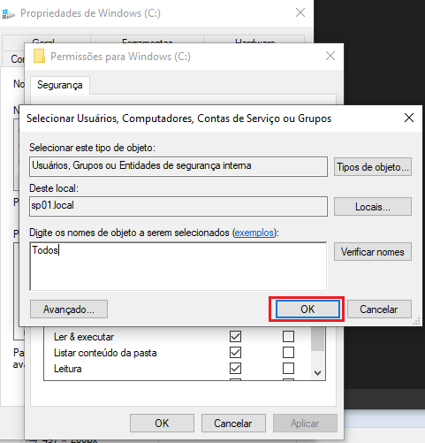Click the object type field Usuários, Grupos
Image resolution: width=425 pixels, height=443 pixels.
point(178,166)
